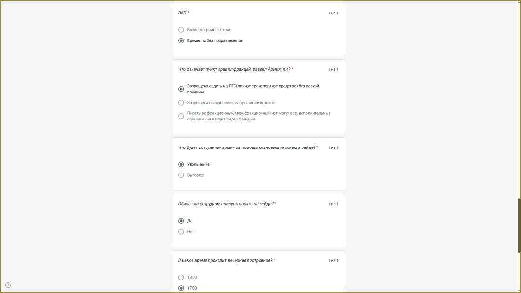Click the '1 из 1' score on ВбП
521x293 pixels.
333,13
